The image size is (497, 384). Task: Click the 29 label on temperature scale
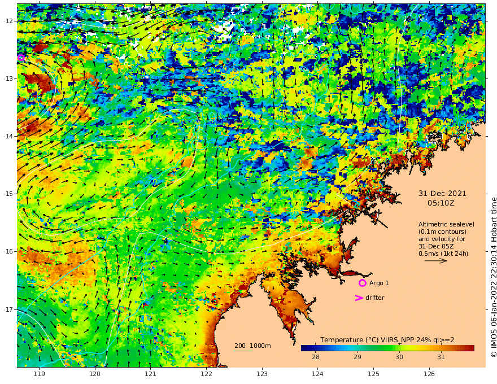click(357, 357)
